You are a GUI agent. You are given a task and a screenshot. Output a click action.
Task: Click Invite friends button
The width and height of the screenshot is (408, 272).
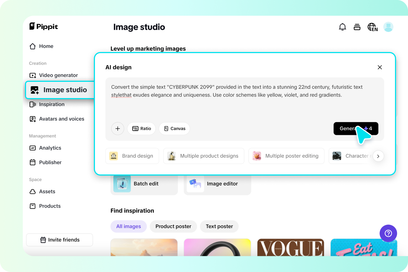click(59, 240)
